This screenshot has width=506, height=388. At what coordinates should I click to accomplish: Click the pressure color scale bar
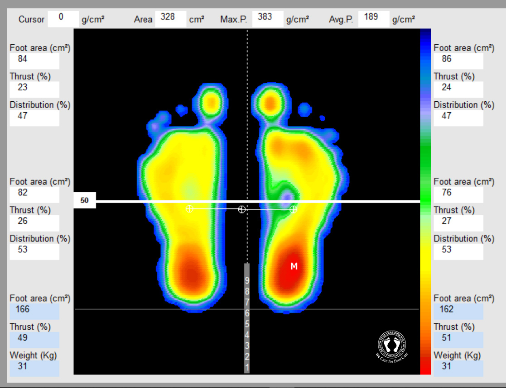pos(425,201)
